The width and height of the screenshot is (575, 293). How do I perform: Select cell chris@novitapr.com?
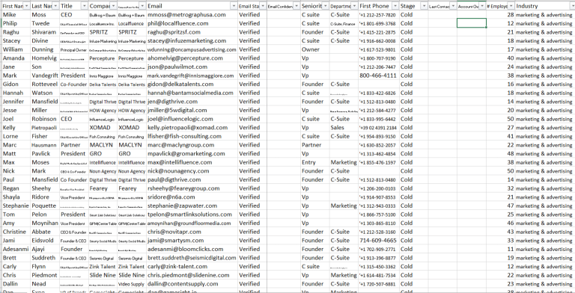(x=192, y=232)
